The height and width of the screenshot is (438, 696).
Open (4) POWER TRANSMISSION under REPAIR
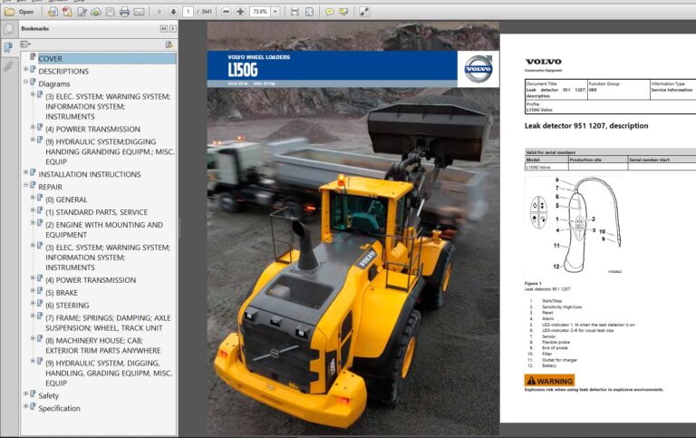click(x=91, y=280)
